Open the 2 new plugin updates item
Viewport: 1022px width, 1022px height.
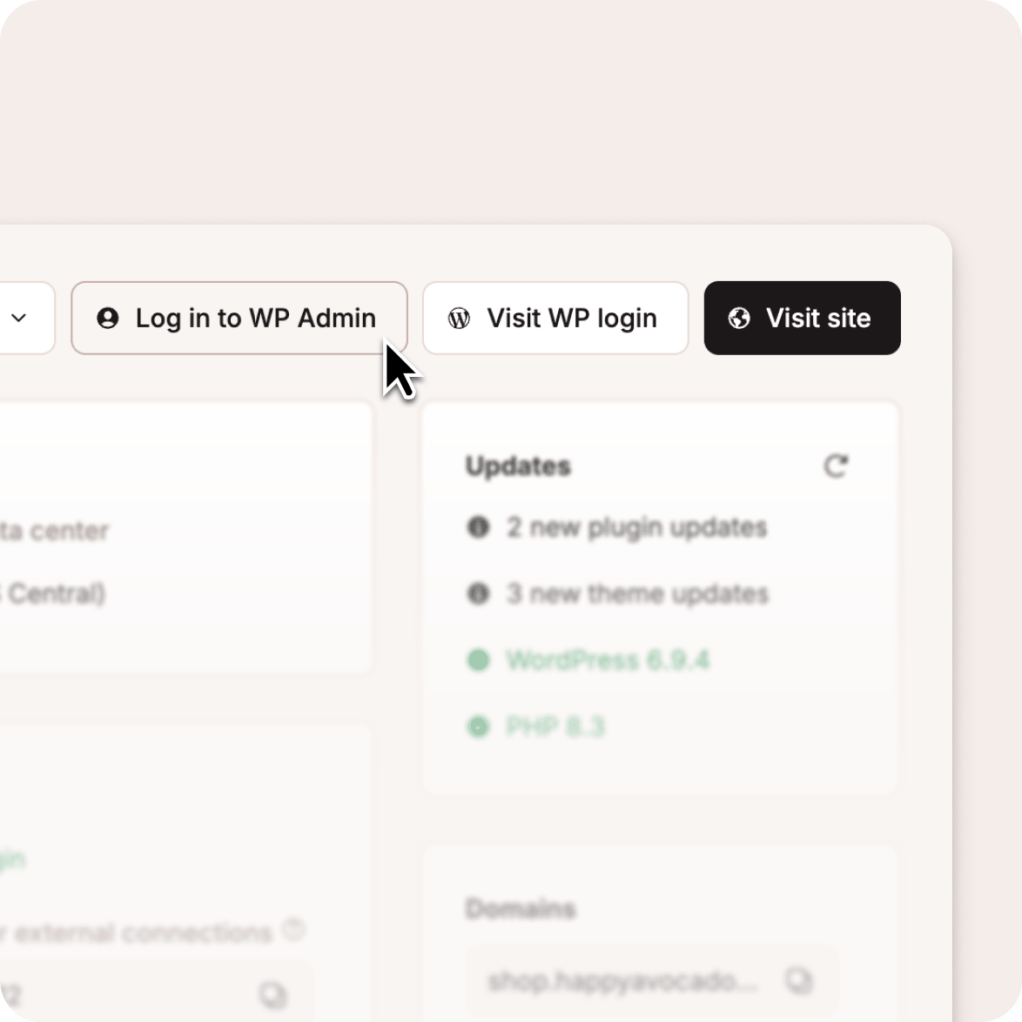(638, 527)
